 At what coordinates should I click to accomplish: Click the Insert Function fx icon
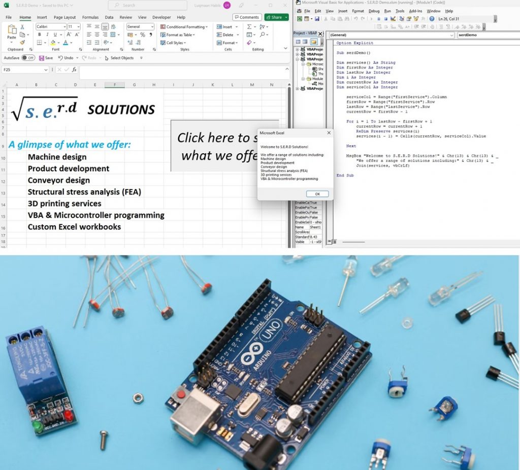click(x=74, y=70)
